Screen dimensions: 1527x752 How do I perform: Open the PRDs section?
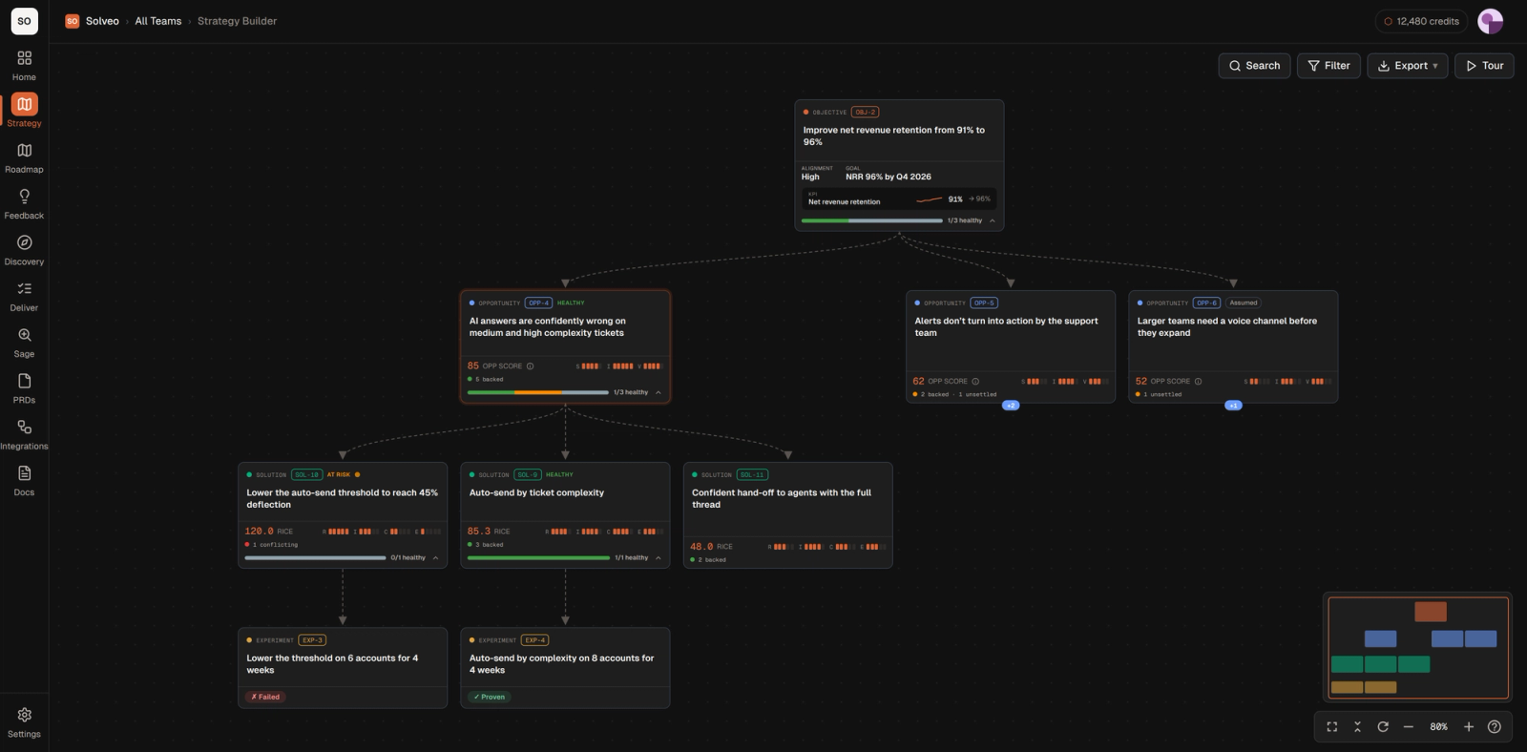tap(24, 388)
